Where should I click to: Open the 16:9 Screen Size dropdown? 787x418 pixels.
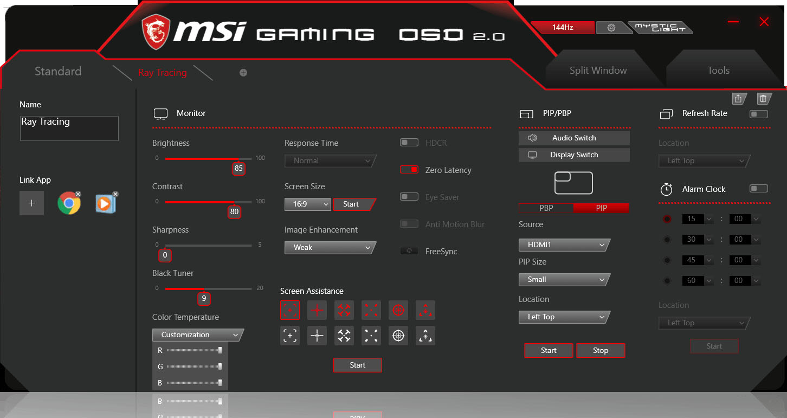point(307,204)
